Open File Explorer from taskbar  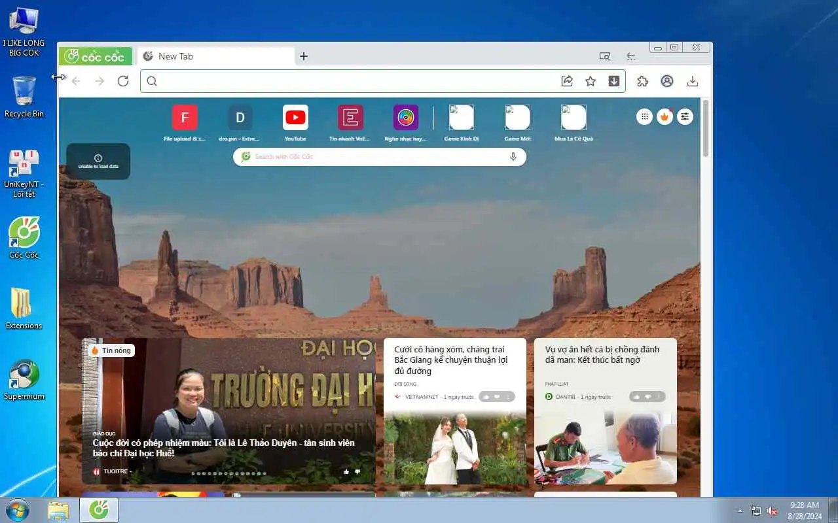pyautogui.click(x=58, y=510)
